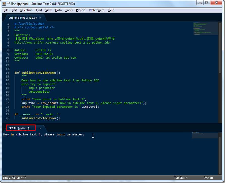Switch to the sublime_text_2_ide.py tab
This screenshot has height=183, width=225.
tap(23, 18)
